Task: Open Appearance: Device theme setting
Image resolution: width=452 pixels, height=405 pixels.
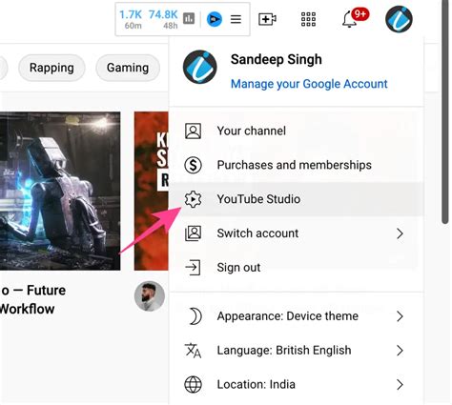Action: (x=297, y=316)
